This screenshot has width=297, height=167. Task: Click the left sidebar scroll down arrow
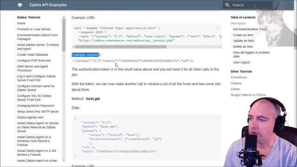(x=64, y=161)
